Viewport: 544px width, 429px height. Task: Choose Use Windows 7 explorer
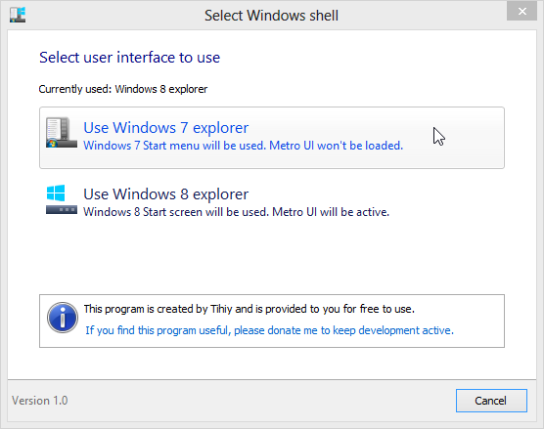[272, 138]
